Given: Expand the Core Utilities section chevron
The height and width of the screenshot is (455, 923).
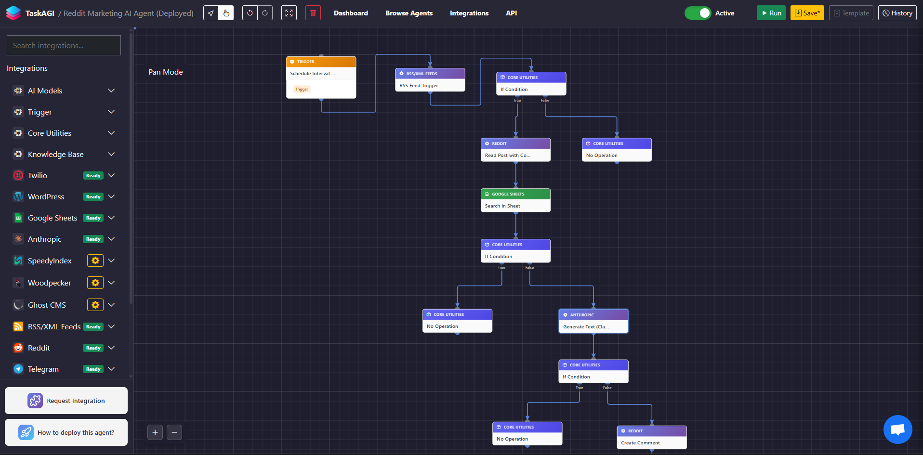Looking at the screenshot, I should click(111, 133).
